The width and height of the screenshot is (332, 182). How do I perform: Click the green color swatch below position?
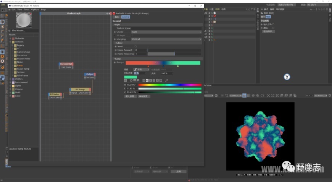click(x=131, y=77)
